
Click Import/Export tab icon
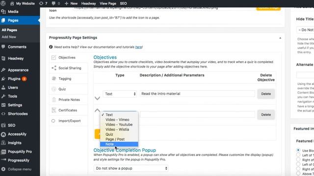pyautogui.click(x=53, y=121)
